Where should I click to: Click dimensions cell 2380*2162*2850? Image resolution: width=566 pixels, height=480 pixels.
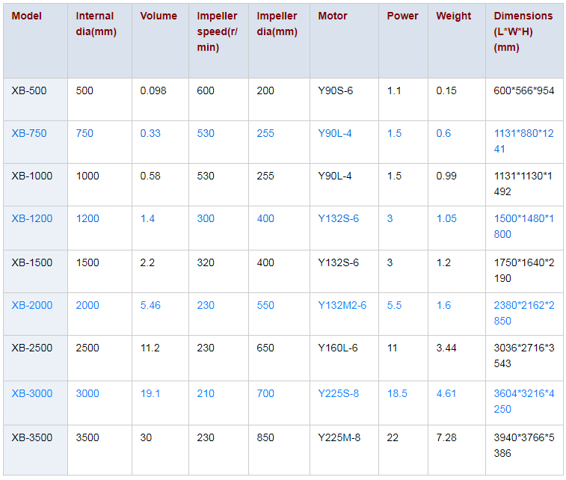point(524,313)
